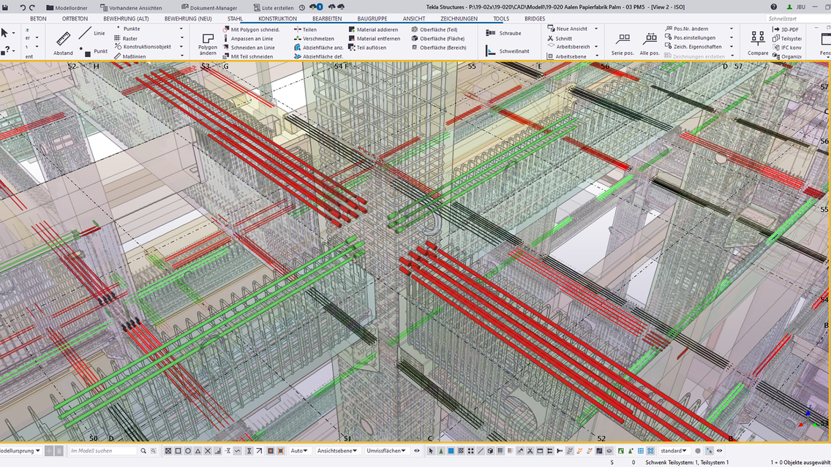
Task: Open the Umrissflächen dropdown
Action: [386, 451]
